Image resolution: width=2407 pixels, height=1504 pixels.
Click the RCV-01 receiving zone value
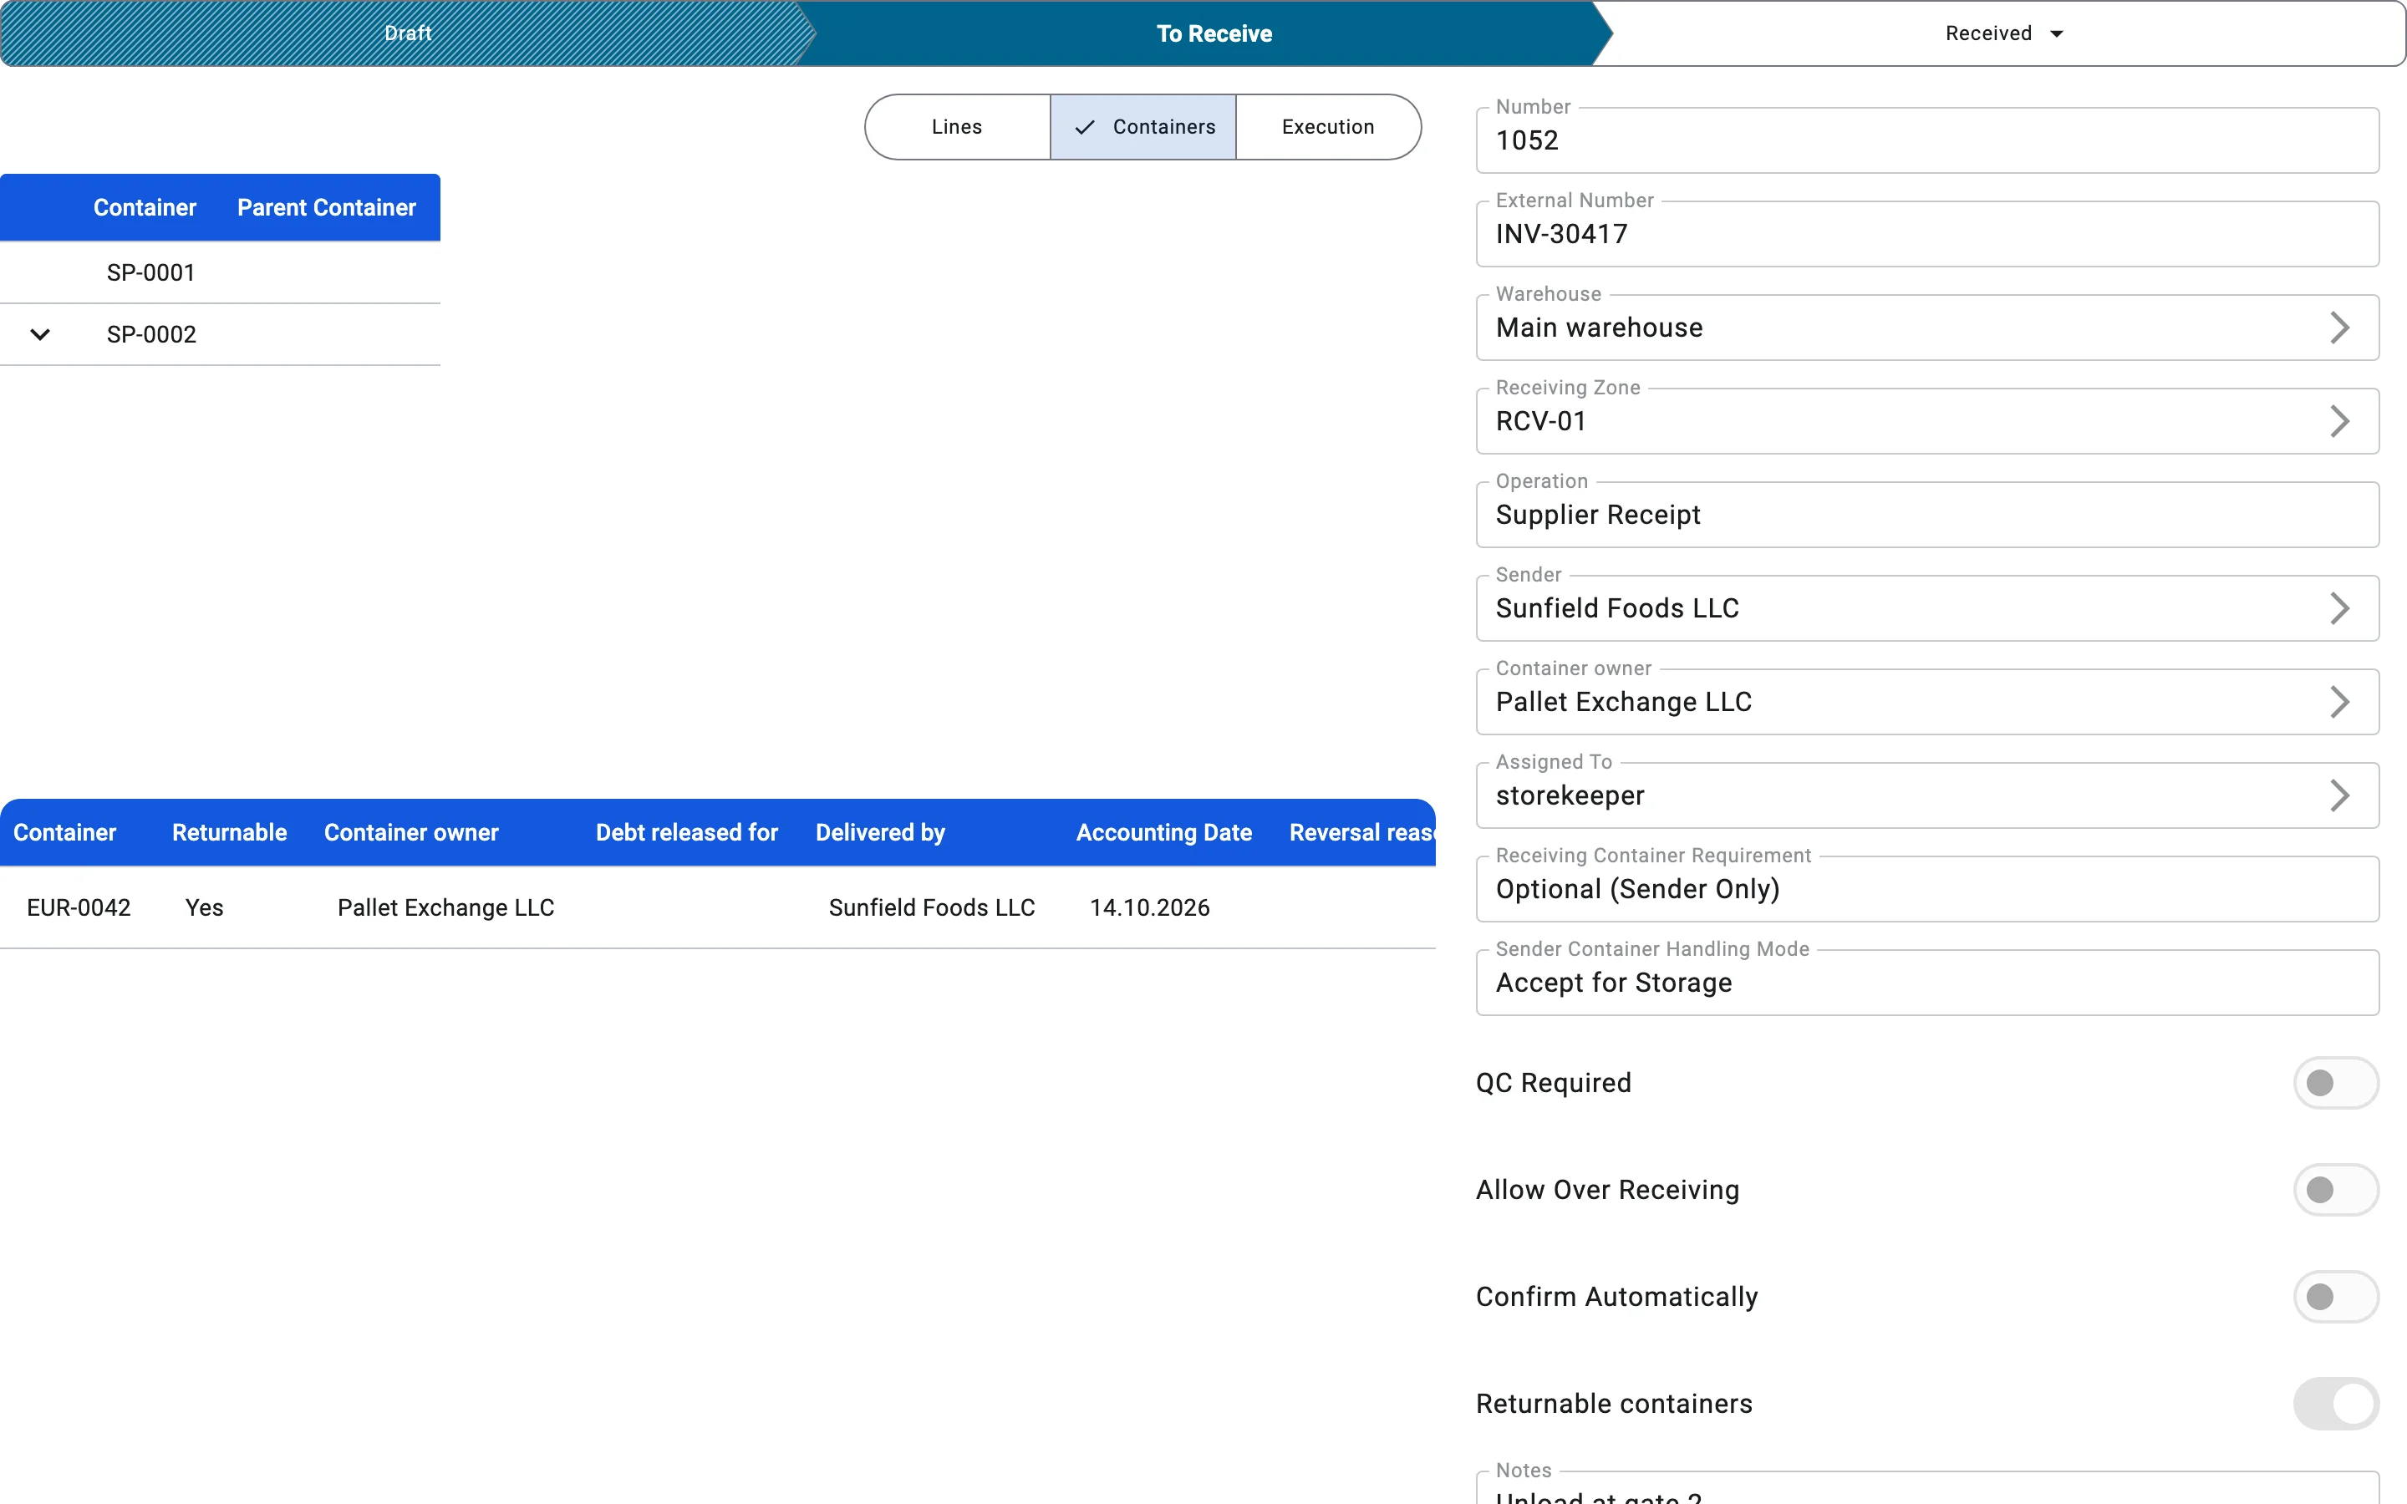1540,421
